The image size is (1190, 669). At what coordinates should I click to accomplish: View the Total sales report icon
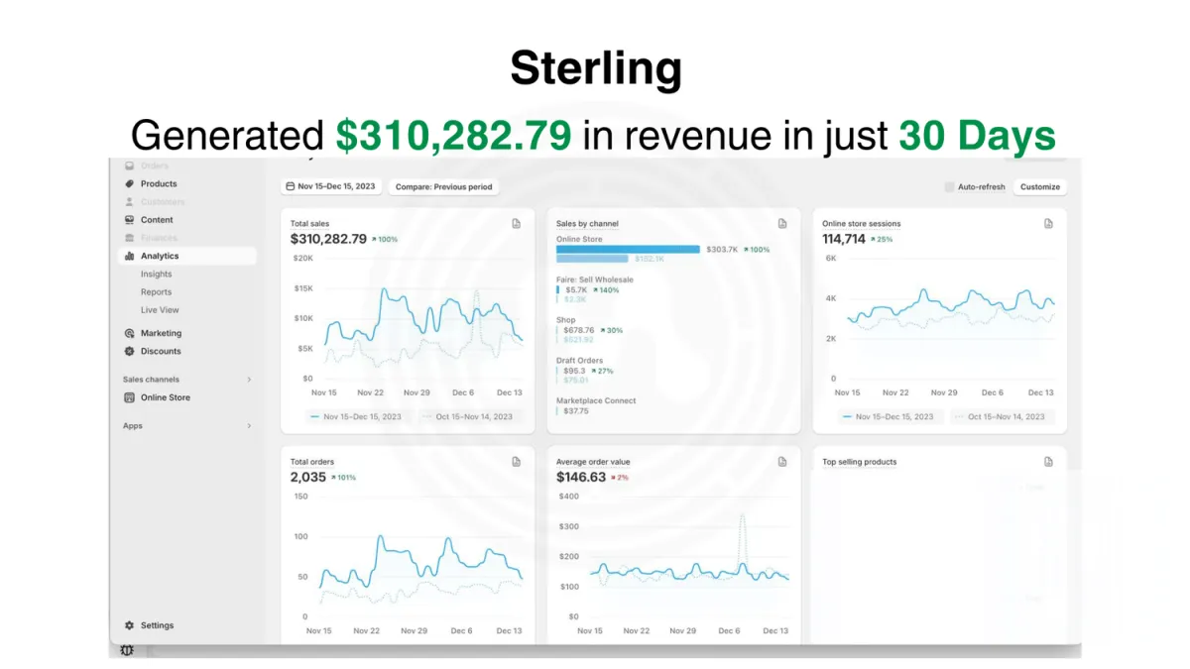click(x=516, y=224)
